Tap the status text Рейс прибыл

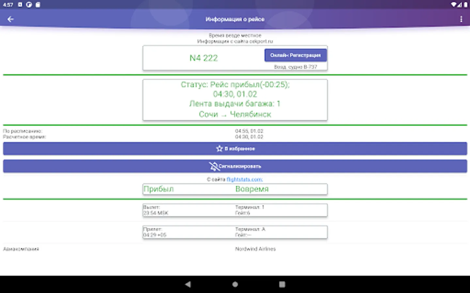pyautogui.click(x=235, y=85)
